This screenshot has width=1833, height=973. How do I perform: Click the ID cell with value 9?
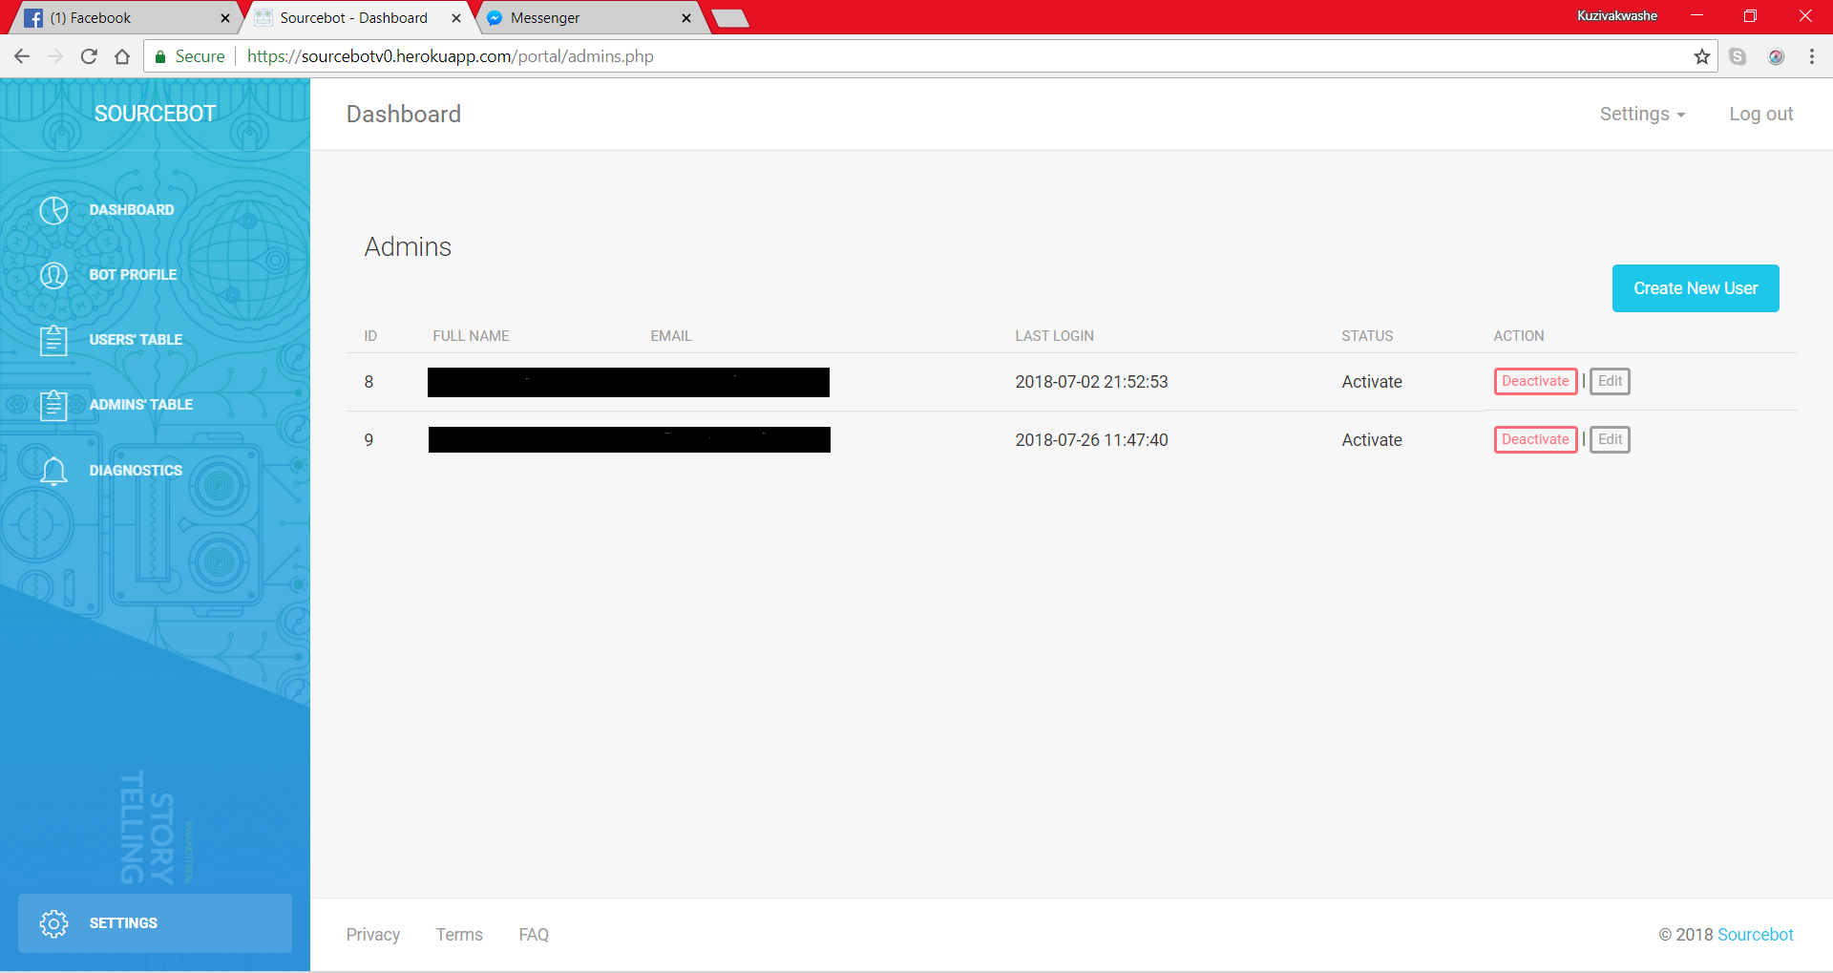(369, 440)
